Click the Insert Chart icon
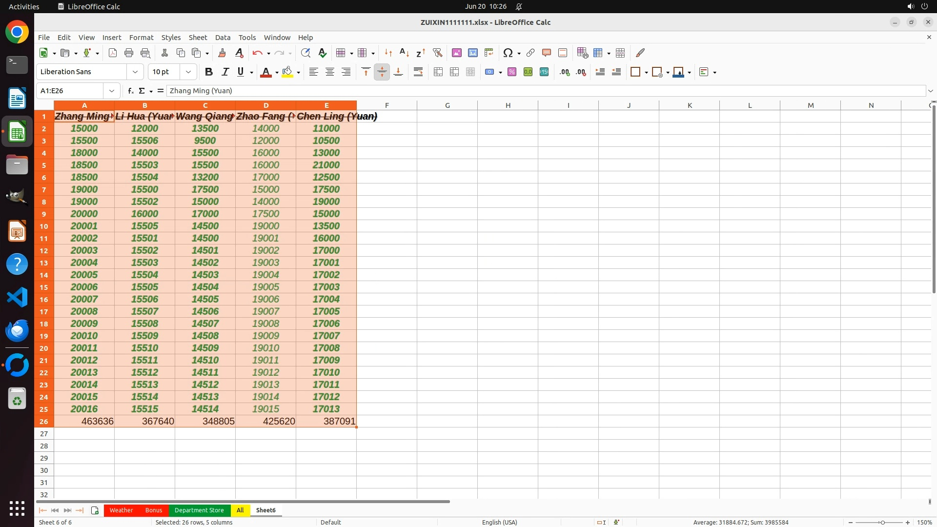Image resolution: width=937 pixels, height=527 pixels. (472, 53)
